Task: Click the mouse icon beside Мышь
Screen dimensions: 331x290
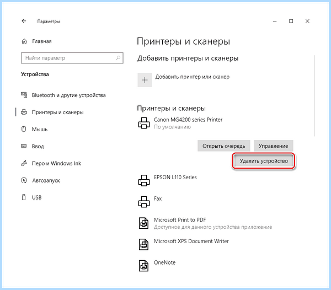Action: click(24, 129)
